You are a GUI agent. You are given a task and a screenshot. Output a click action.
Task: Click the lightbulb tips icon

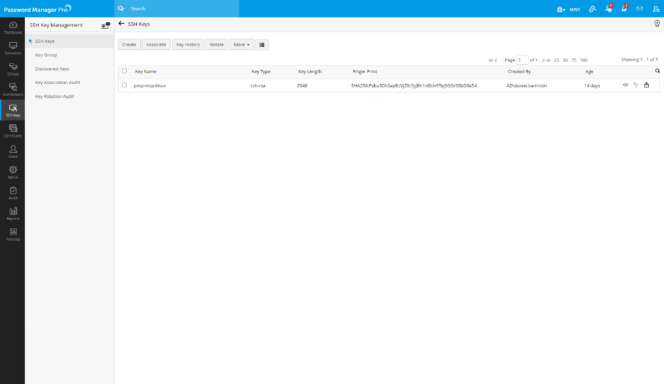[x=657, y=24]
